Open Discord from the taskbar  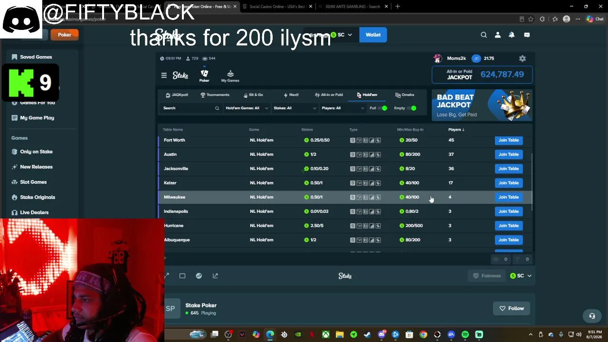381,334
